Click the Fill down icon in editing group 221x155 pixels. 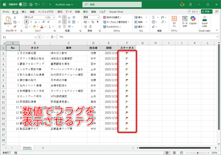[x=153, y=22]
